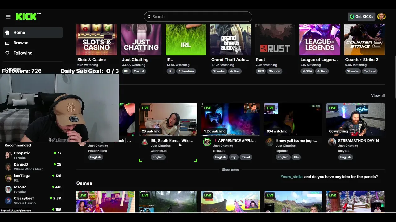Select the Casual tag under Just Chatting

coord(139,71)
